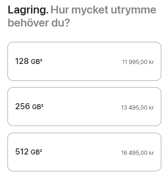Select the cheapest storage card

pyautogui.click(x=84, y=61)
